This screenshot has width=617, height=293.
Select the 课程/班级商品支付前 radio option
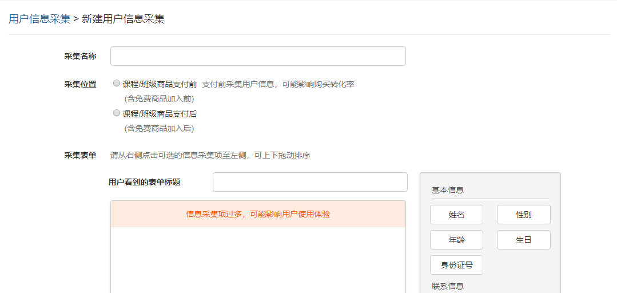click(117, 83)
